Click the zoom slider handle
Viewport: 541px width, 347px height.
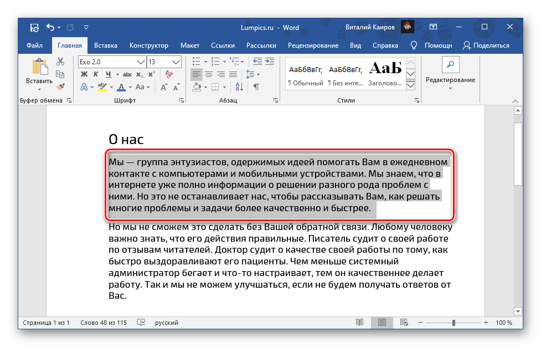point(454,323)
